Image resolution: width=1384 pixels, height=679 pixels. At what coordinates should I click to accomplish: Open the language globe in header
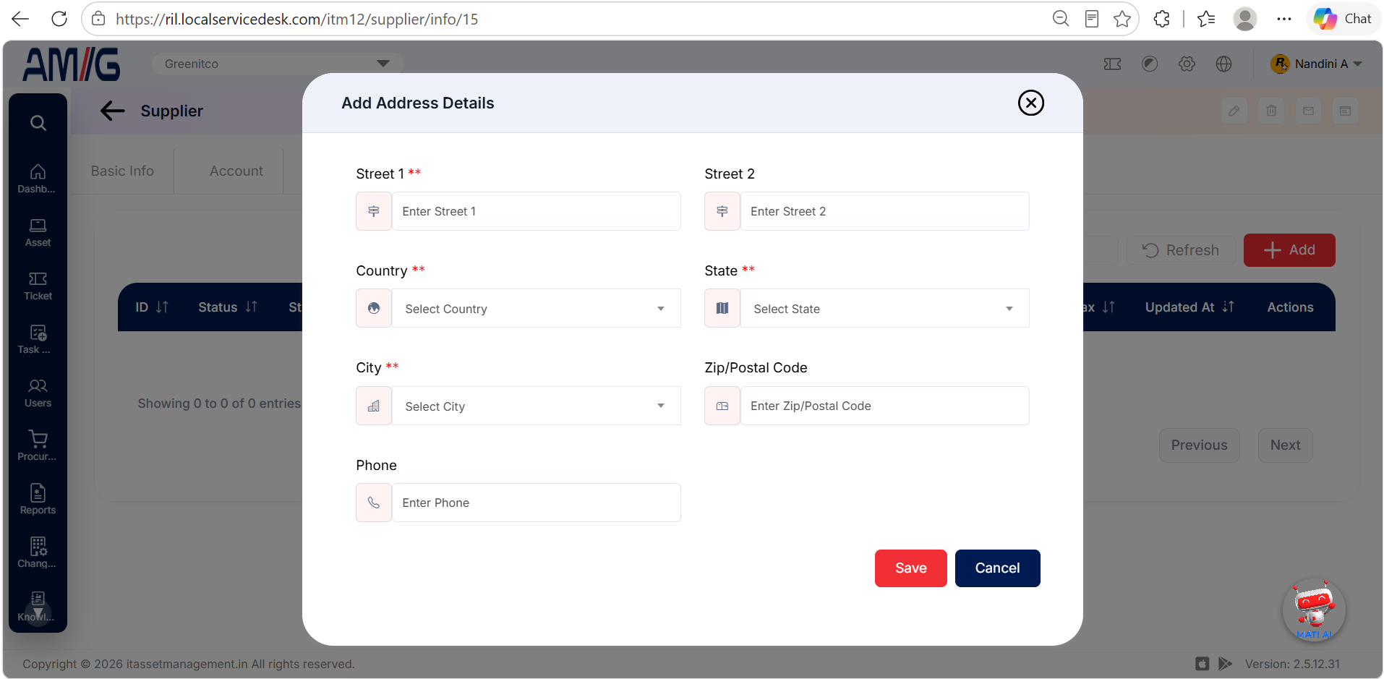1223,64
